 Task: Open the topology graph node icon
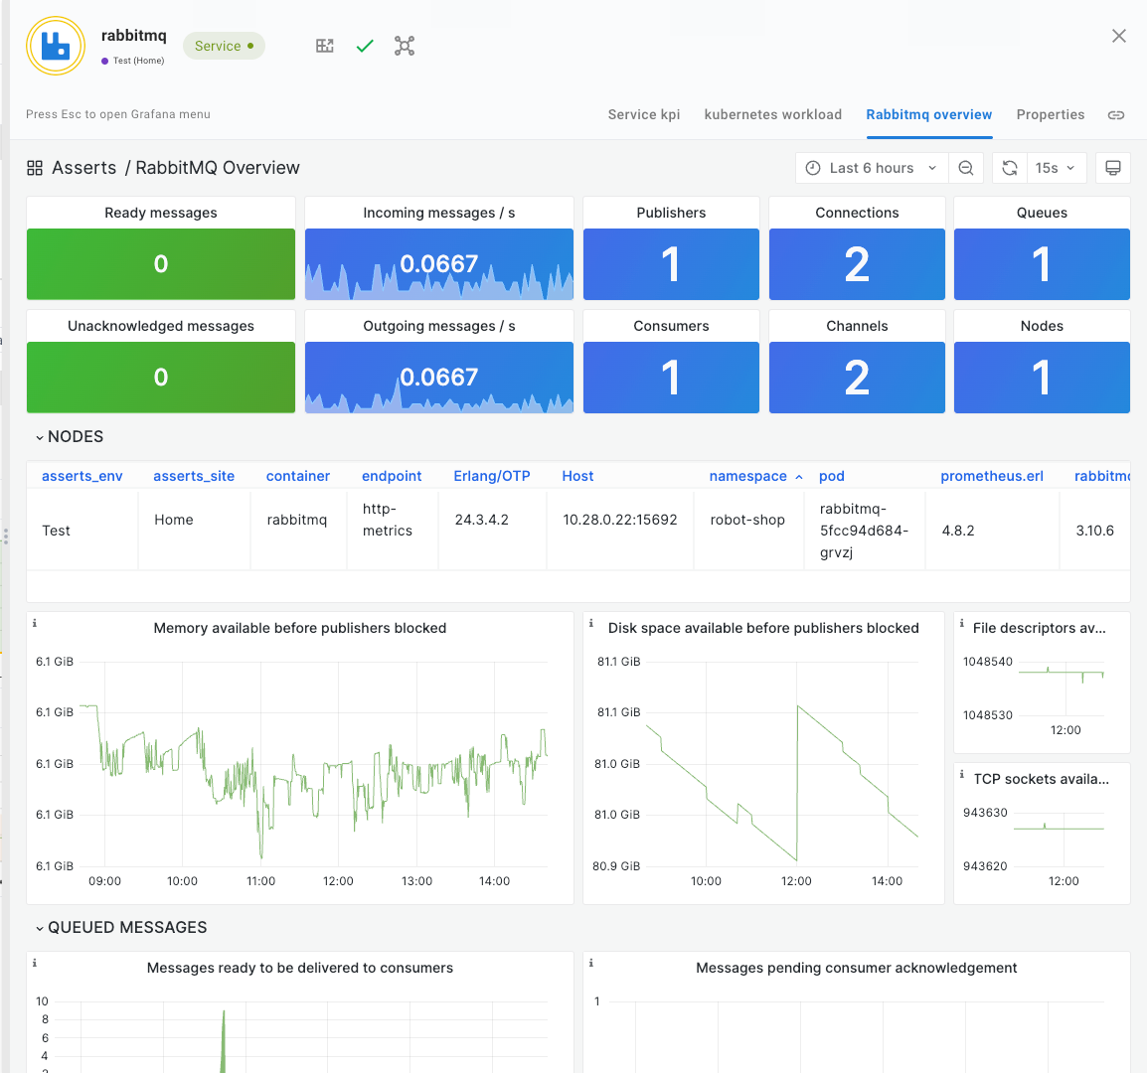pyautogui.click(x=405, y=46)
